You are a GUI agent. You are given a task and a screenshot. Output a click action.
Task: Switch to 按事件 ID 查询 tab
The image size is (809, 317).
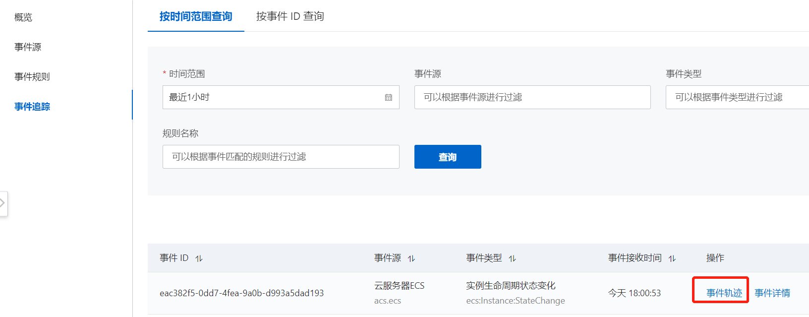click(290, 16)
